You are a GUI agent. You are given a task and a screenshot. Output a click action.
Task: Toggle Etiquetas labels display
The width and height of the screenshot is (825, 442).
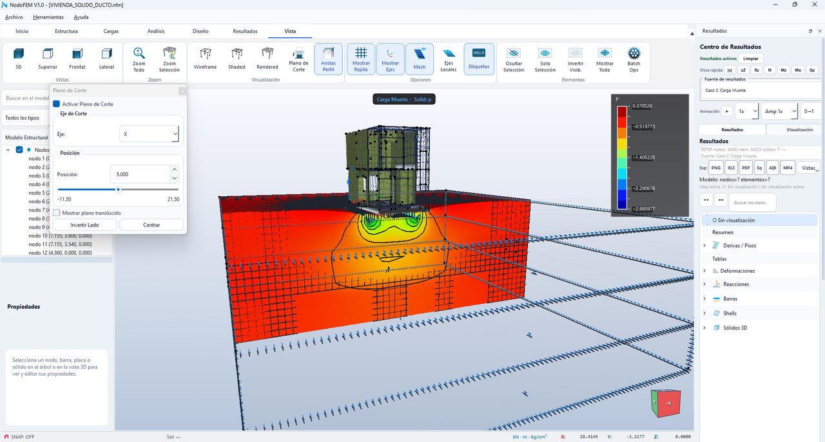click(x=479, y=59)
